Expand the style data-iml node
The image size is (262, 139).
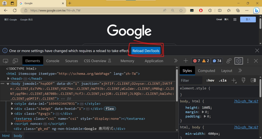(12, 104)
